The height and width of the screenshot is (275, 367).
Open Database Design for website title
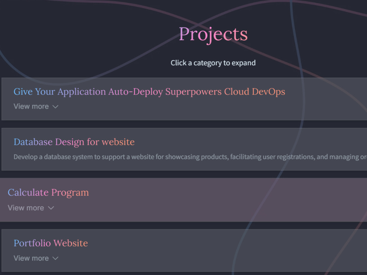click(74, 142)
